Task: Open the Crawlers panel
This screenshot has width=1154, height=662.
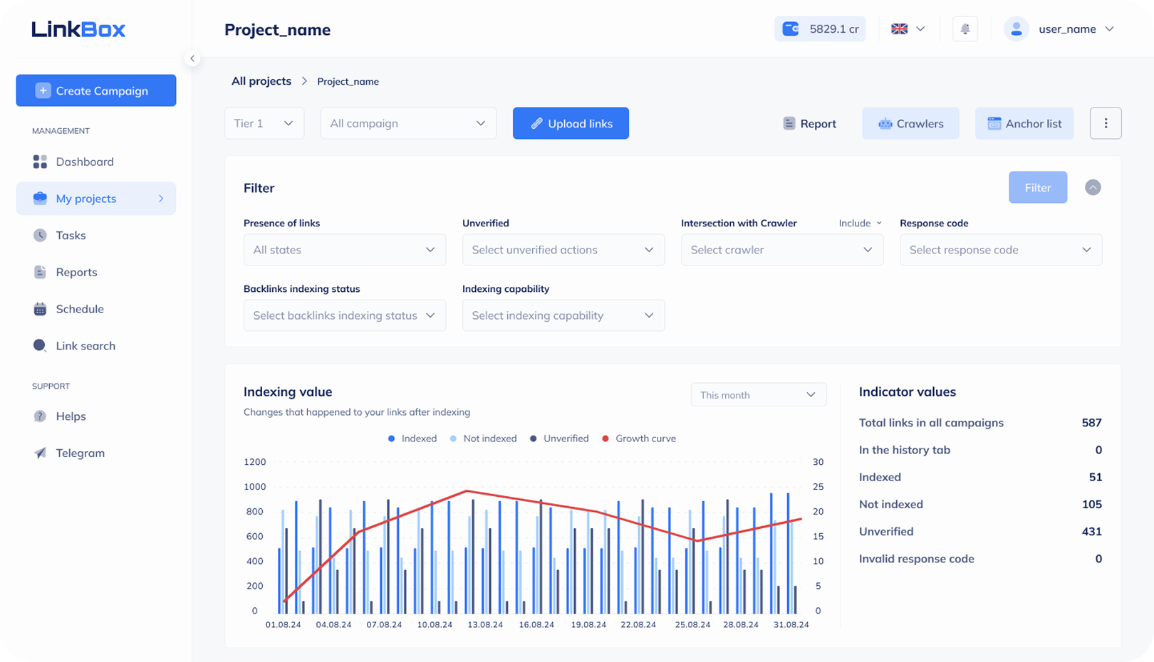Action: tap(910, 123)
